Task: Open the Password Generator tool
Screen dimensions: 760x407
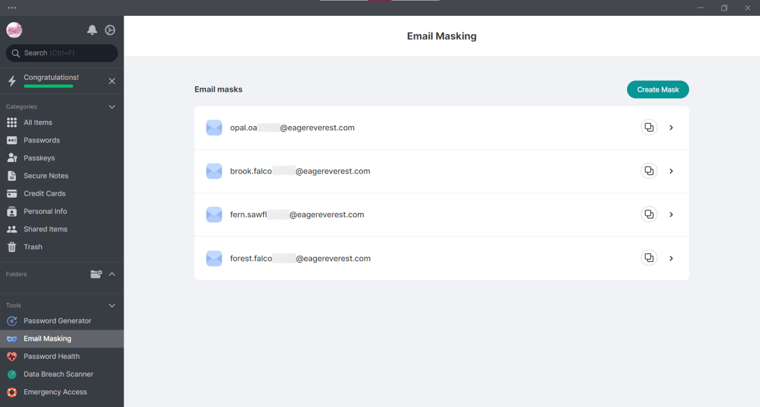Action: (57, 321)
